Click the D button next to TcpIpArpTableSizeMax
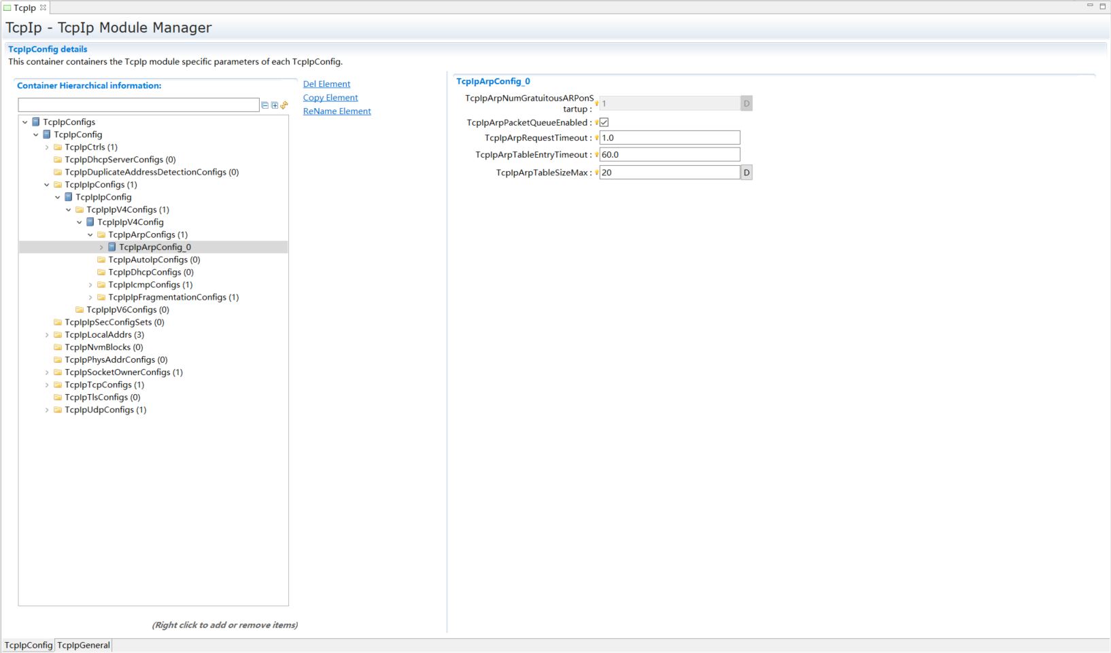The image size is (1111, 653). (x=747, y=173)
